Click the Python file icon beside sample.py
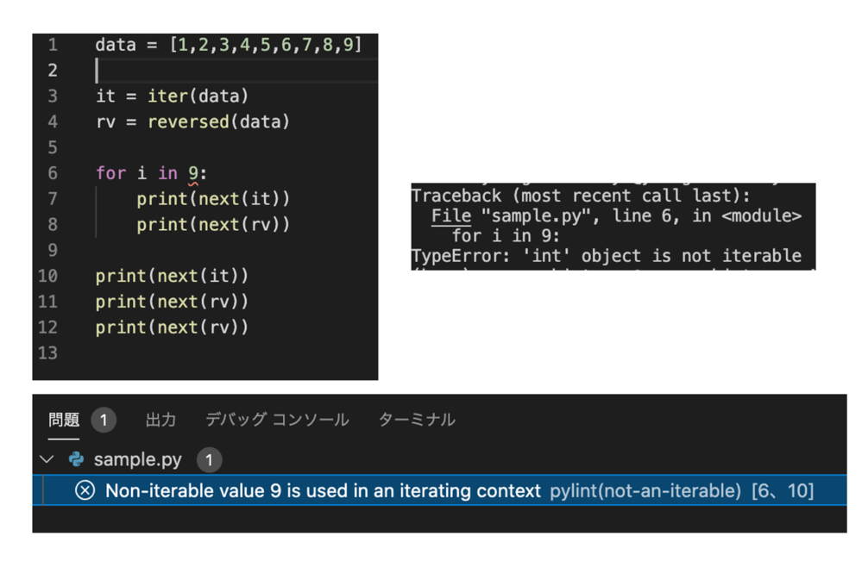 (76, 459)
